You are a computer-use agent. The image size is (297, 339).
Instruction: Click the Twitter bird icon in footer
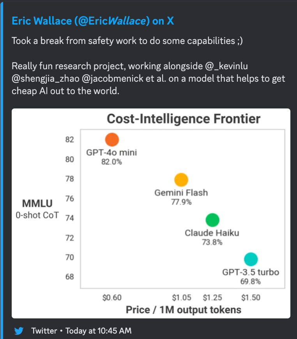[19, 331]
